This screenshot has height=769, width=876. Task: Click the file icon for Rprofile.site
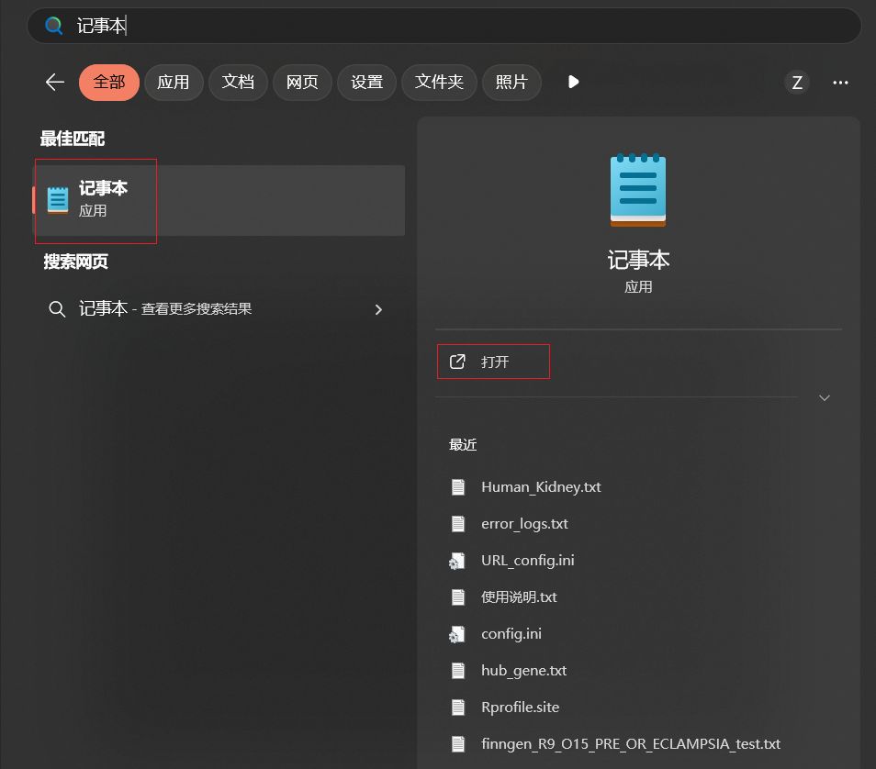(458, 707)
